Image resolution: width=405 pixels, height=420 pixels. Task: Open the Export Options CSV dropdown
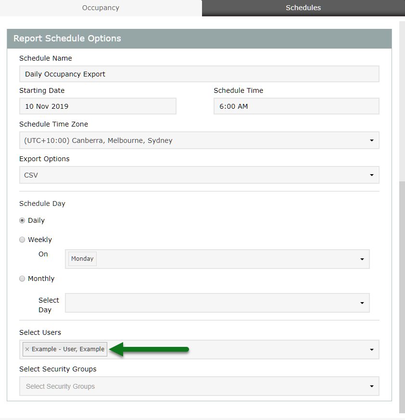pos(199,175)
